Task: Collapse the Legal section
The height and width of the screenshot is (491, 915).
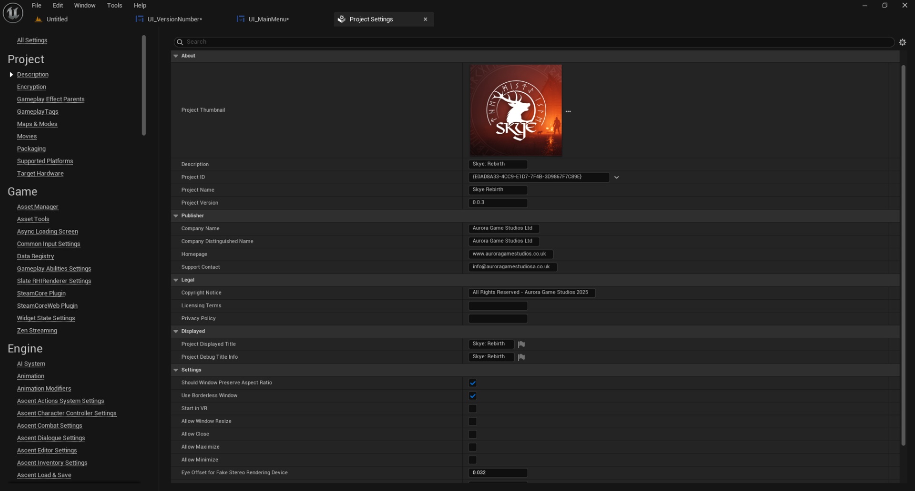Action: (x=176, y=280)
